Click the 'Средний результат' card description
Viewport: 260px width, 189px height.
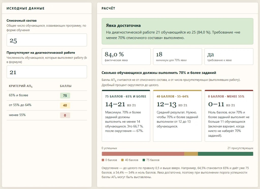click(x=177, y=119)
